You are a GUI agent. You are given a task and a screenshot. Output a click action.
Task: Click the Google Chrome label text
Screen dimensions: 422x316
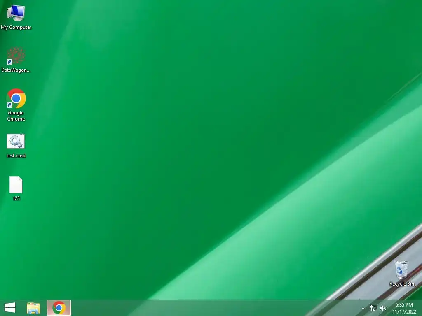(16, 116)
